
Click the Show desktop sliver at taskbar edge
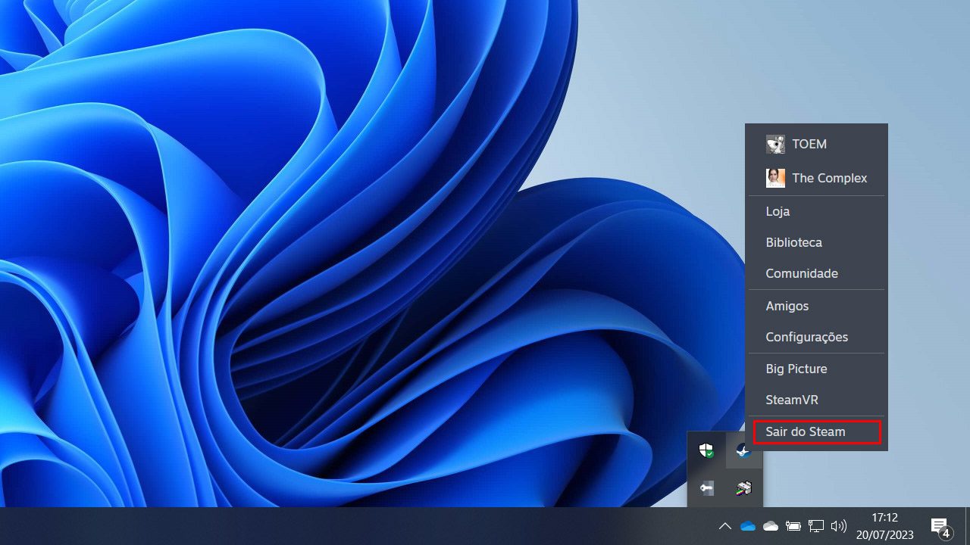pyautogui.click(x=967, y=526)
